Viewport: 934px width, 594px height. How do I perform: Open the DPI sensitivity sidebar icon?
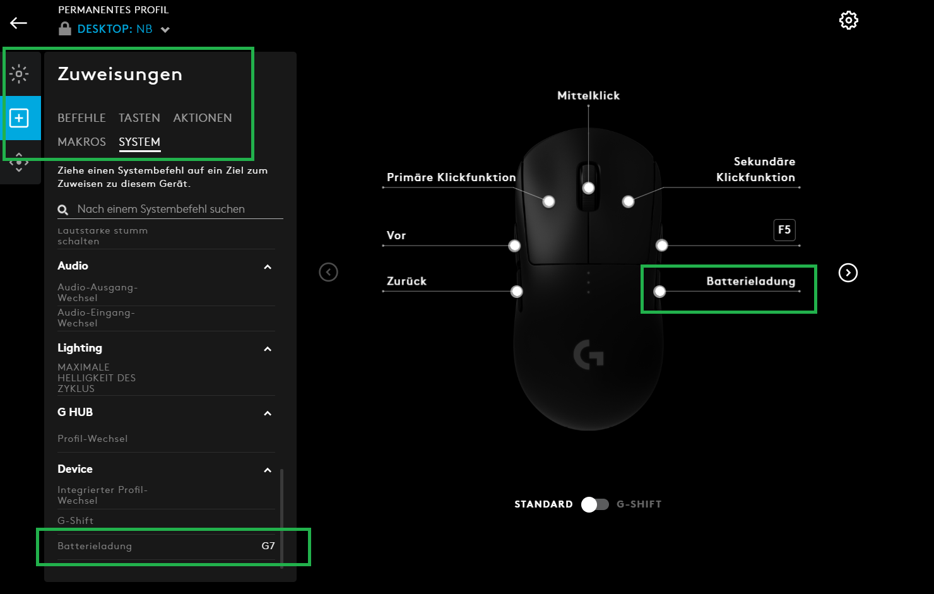click(x=19, y=162)
